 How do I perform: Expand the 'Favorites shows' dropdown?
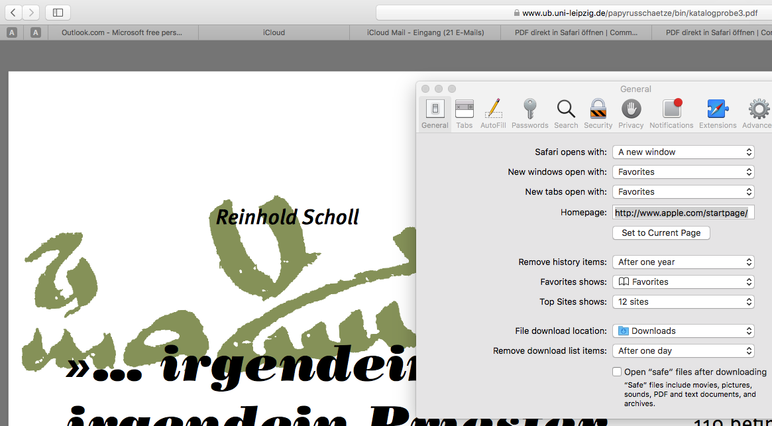(683, 282)
